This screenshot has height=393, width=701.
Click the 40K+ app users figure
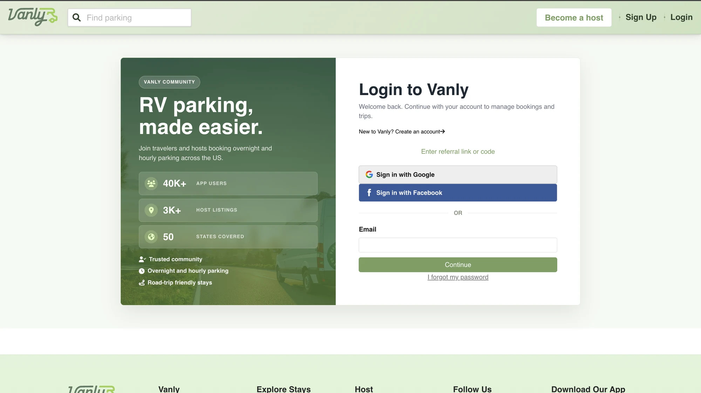coord(175,184)
